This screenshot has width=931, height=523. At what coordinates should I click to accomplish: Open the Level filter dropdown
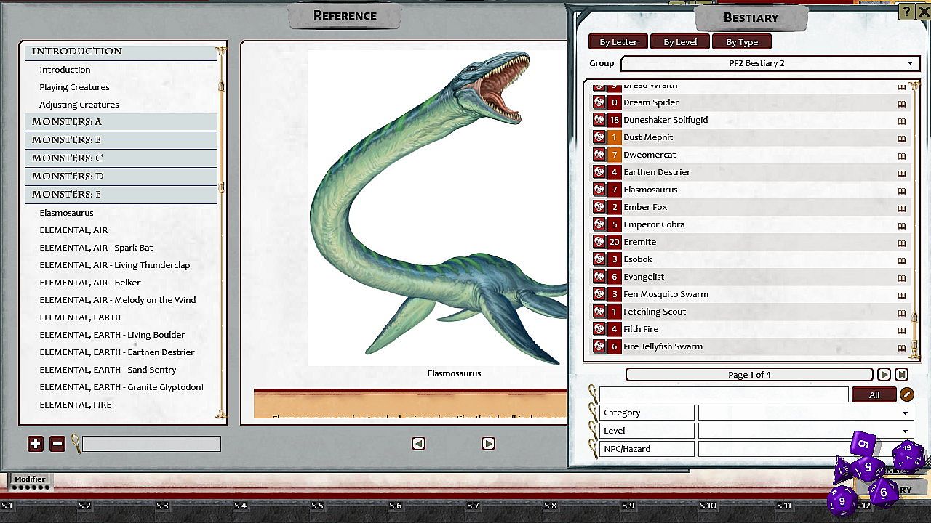point(905,431)
